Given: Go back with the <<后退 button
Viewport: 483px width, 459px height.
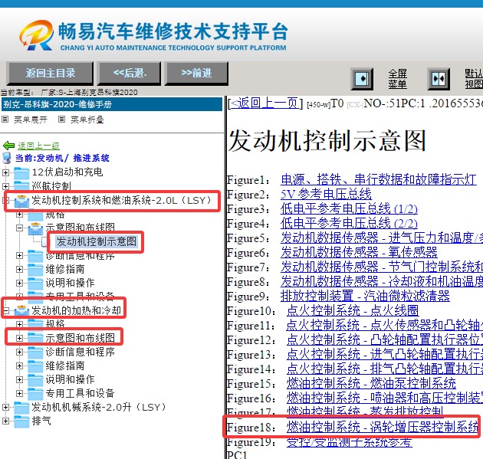Looking at the screenshot, I should click(x=130, y=73).
